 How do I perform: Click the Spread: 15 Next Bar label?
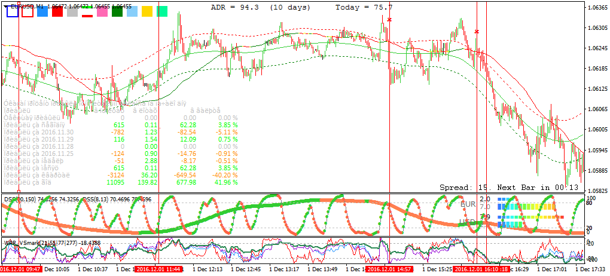tap(508, 188)
